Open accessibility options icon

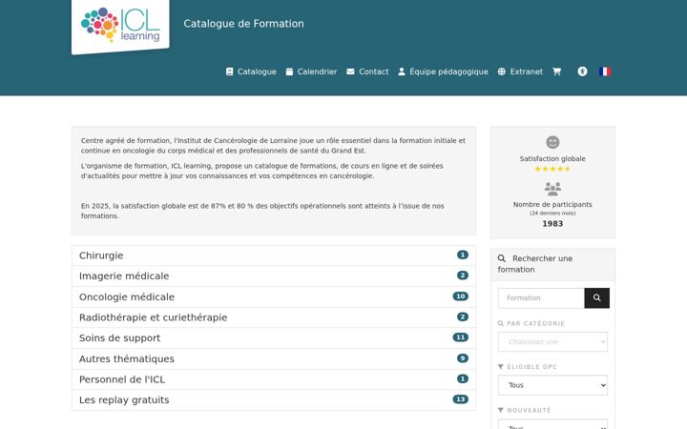click(582, 71)
